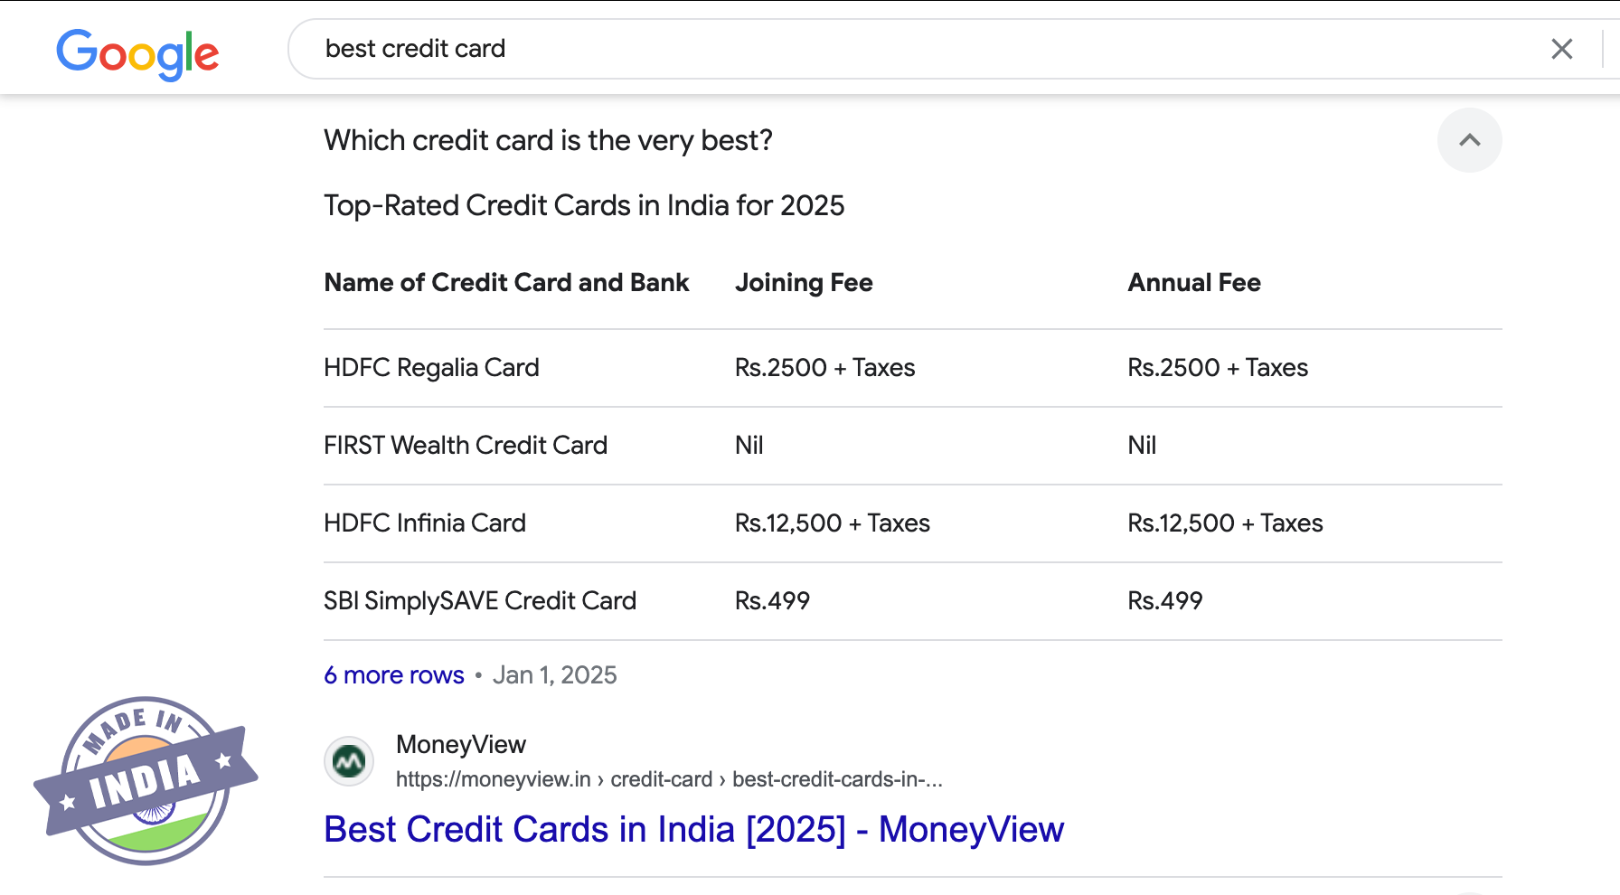Screen dimensions: 1620x895
Task: Click the "Name of Credit Card and Bank" header
Action: pos(506,283)
